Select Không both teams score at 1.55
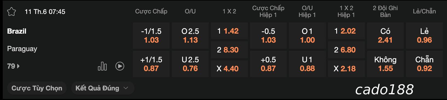This screenshot has width=447, height=100. click(385, 64)
